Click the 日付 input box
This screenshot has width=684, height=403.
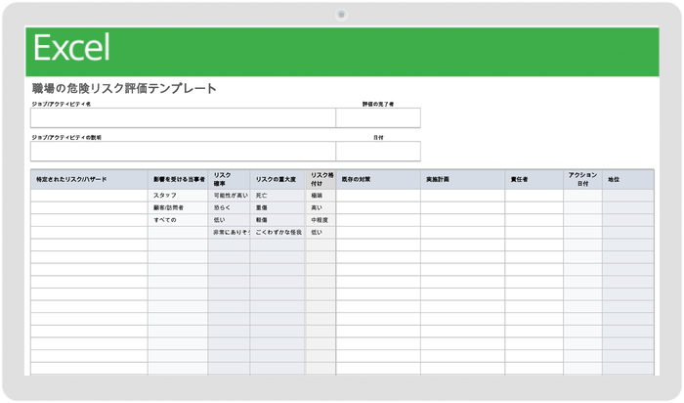(378, 151)
